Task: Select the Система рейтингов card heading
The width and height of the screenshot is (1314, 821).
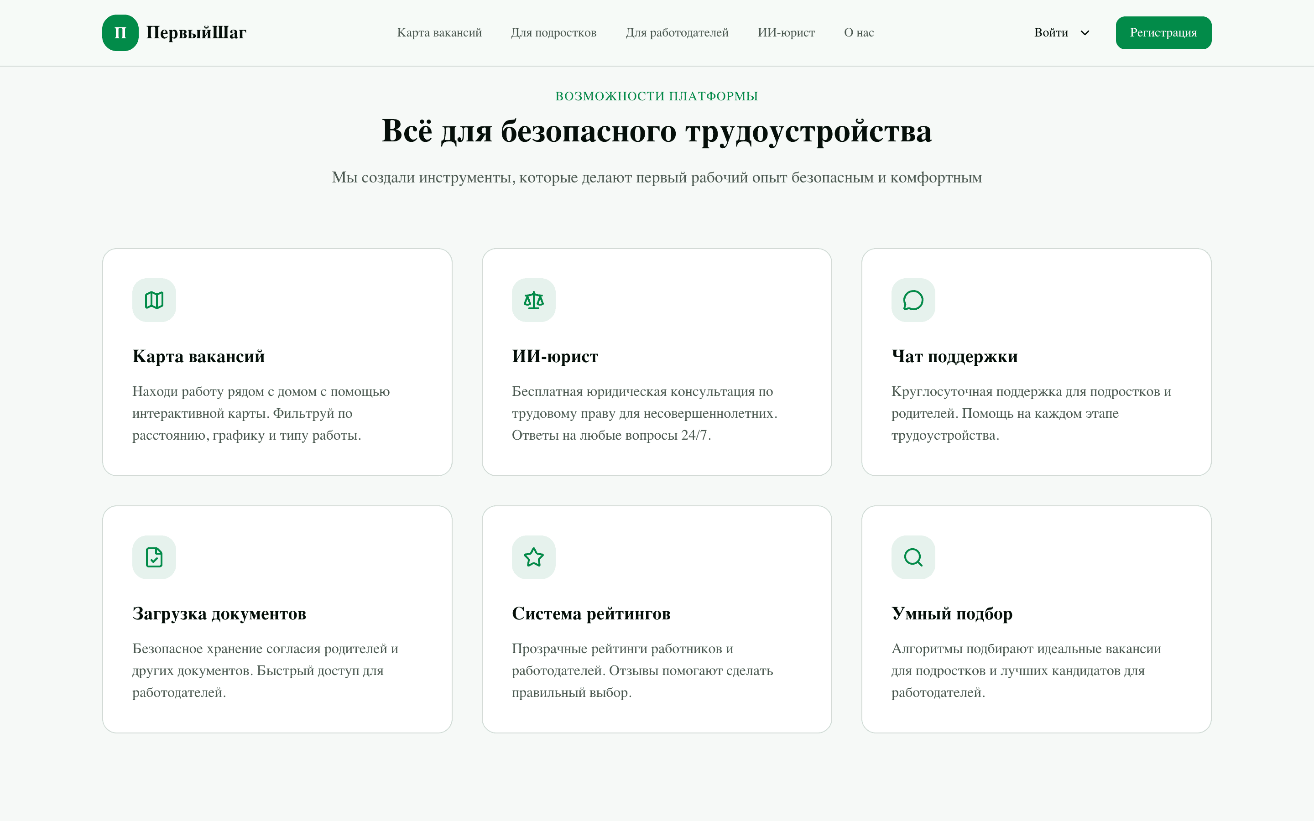Action: 591,613
